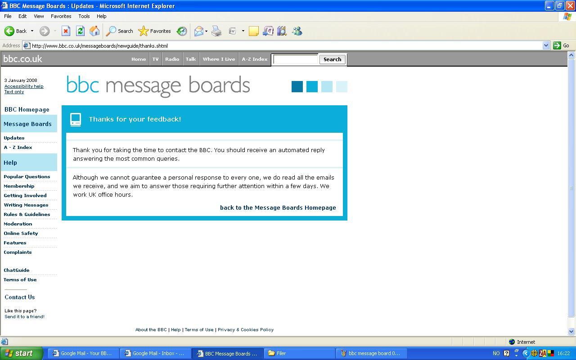The width and height of the screenshot is (576, 360).
Task: Click the NO language indicator in tray
Action: pyautogui.click(x=496, y=353)
